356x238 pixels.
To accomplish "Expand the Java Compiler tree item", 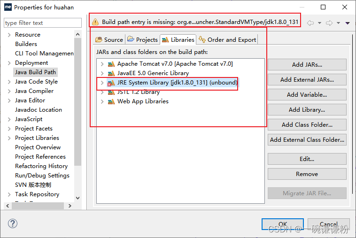I will (9, 91).
